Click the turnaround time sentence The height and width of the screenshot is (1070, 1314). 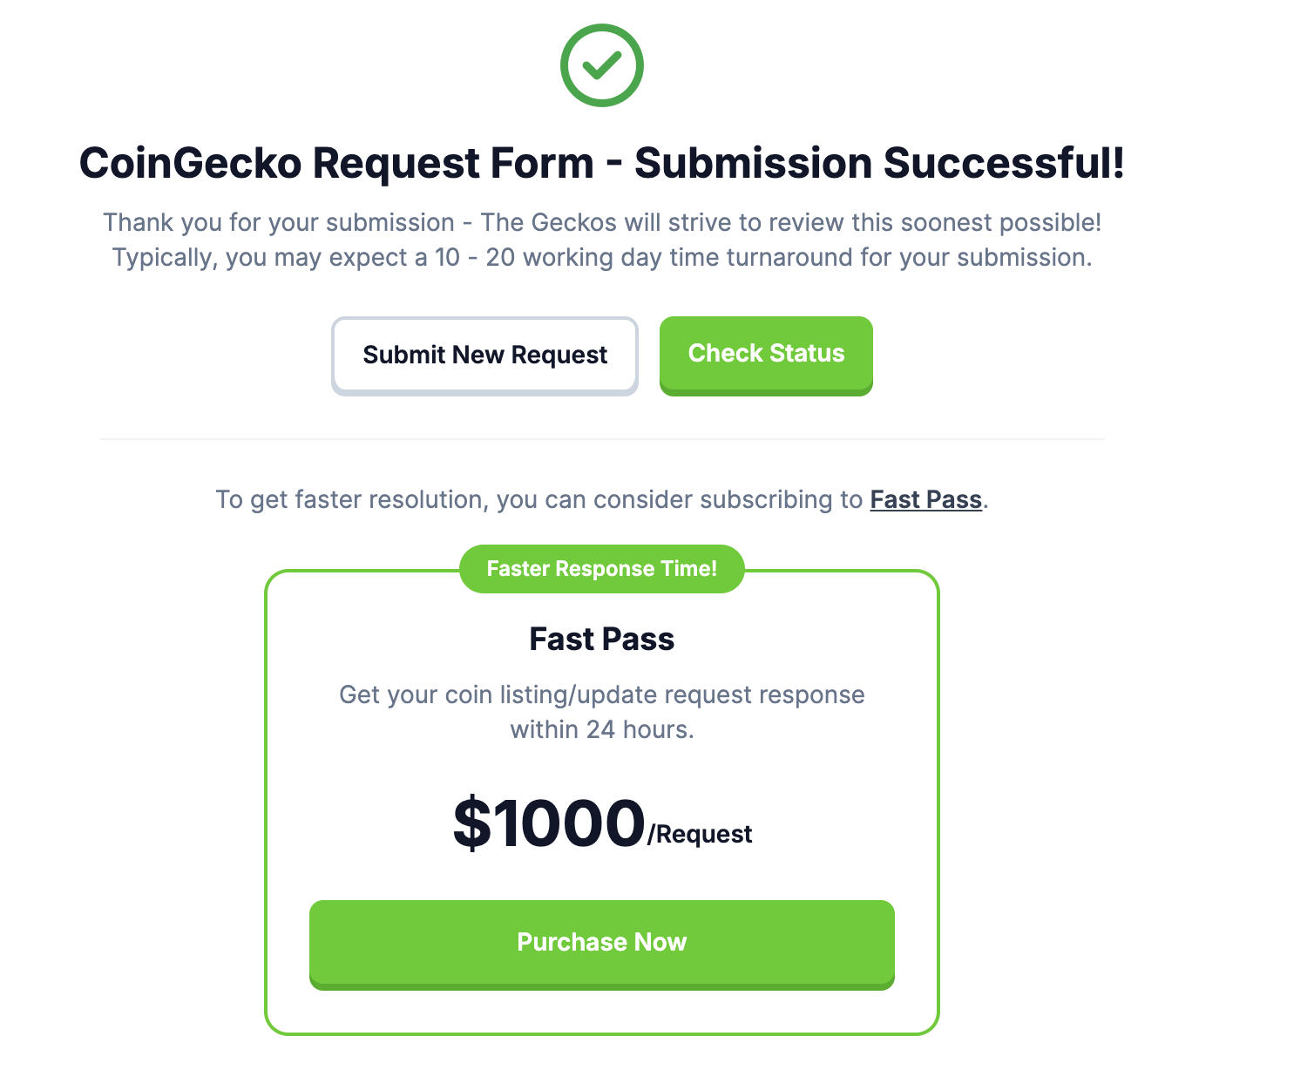pyautogui.click(x=601, y=257)
